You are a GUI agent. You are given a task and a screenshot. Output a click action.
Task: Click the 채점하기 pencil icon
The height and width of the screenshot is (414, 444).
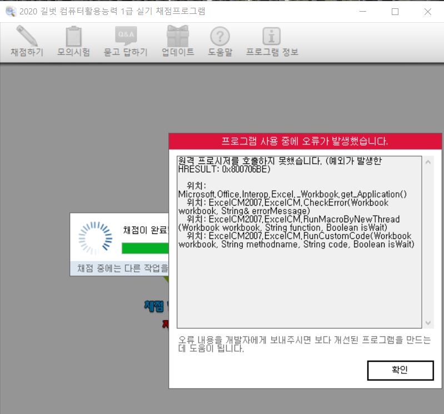tap(26, 37)
